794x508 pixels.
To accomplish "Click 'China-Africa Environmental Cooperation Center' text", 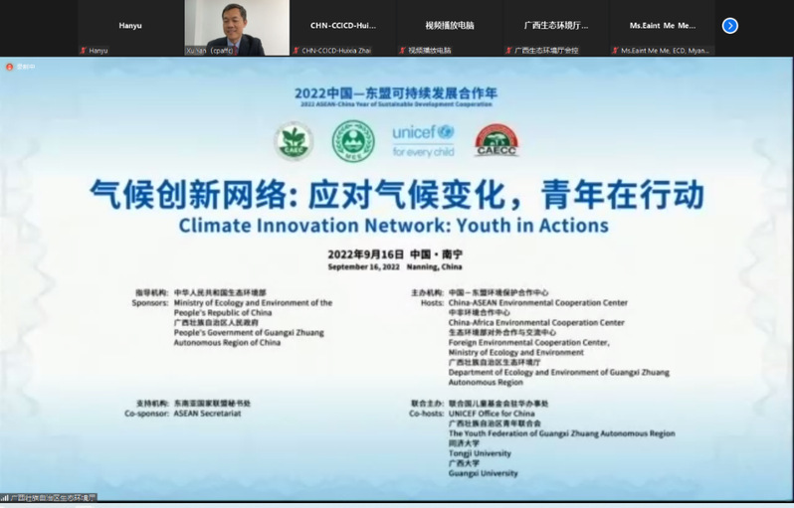I will point(536,322).
